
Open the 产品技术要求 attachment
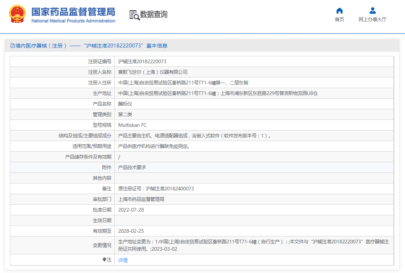pyautogui.click(x=132, y=167)
